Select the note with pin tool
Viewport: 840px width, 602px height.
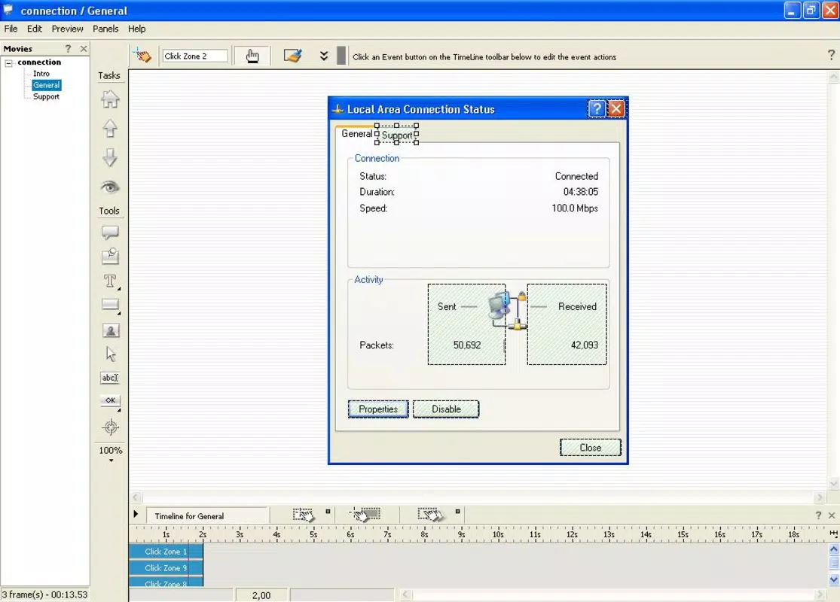[110, 257]
